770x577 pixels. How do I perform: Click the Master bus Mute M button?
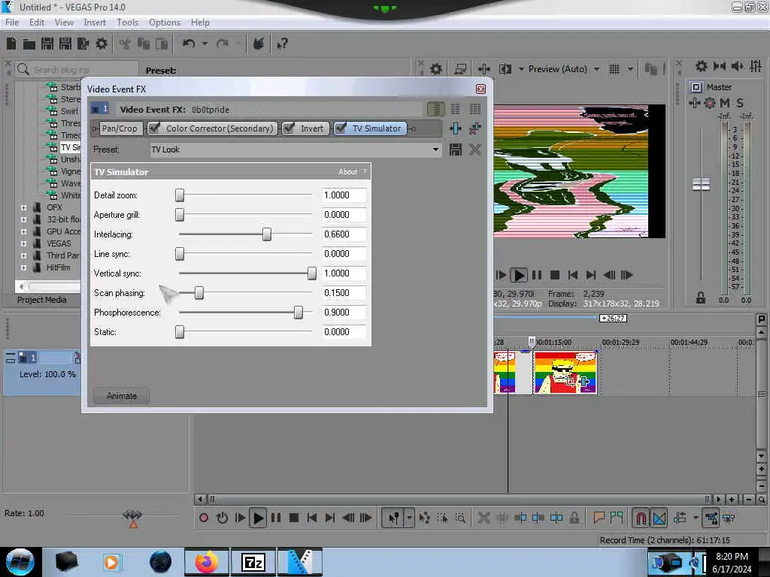(725, 103)
